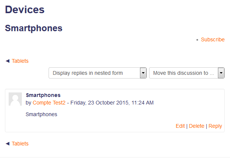Open the Move this discussion to dropdown

point(187,73)
